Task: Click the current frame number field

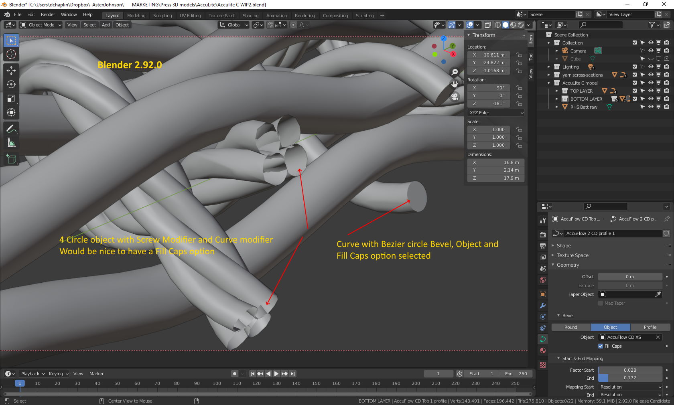Action: (438, 374)
